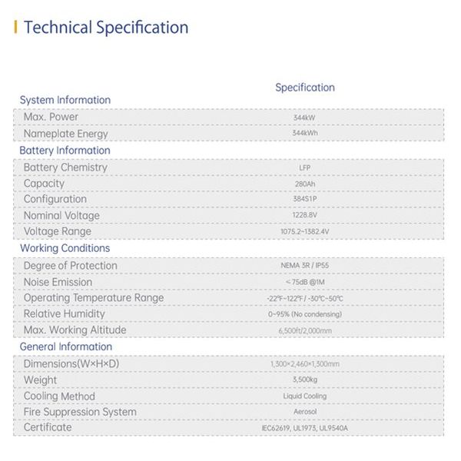Select the Battery Information section title
Viewport: 461px width, 461px height.
click(65, 151)
